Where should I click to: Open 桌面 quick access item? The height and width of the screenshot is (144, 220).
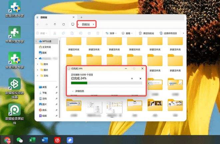[x=43, y=87]
